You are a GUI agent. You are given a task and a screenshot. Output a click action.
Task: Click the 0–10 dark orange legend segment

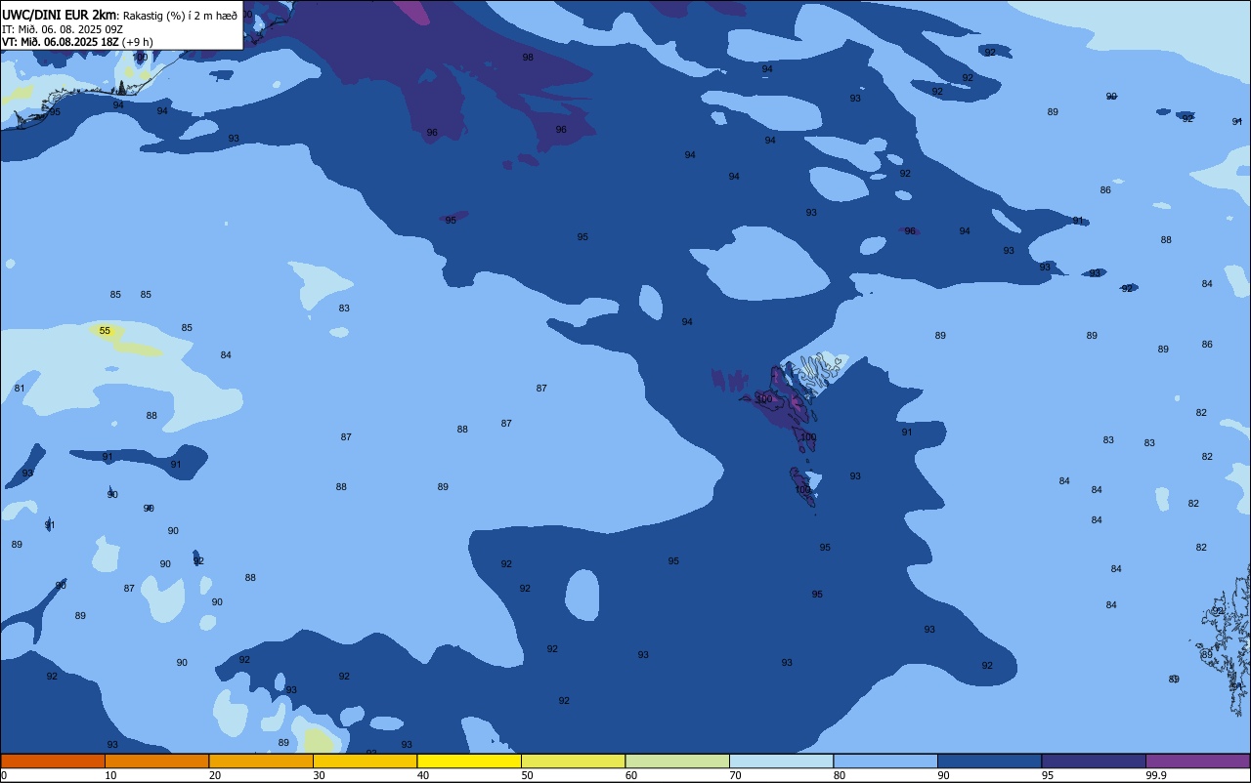pyautogui.click(x=53, y=761)
